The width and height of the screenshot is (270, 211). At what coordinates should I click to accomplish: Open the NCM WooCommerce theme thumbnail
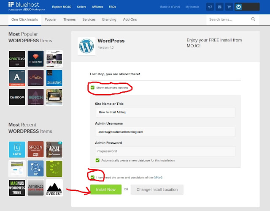coord(54,149)
